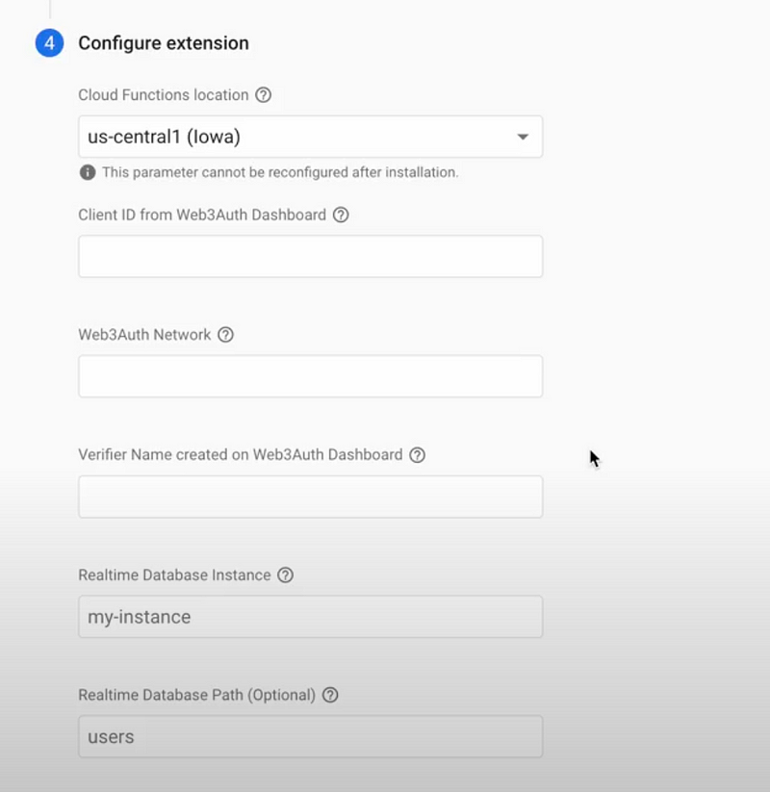Select the users database path field
This screenshot has height=792, width=770.
coord(311,736)
